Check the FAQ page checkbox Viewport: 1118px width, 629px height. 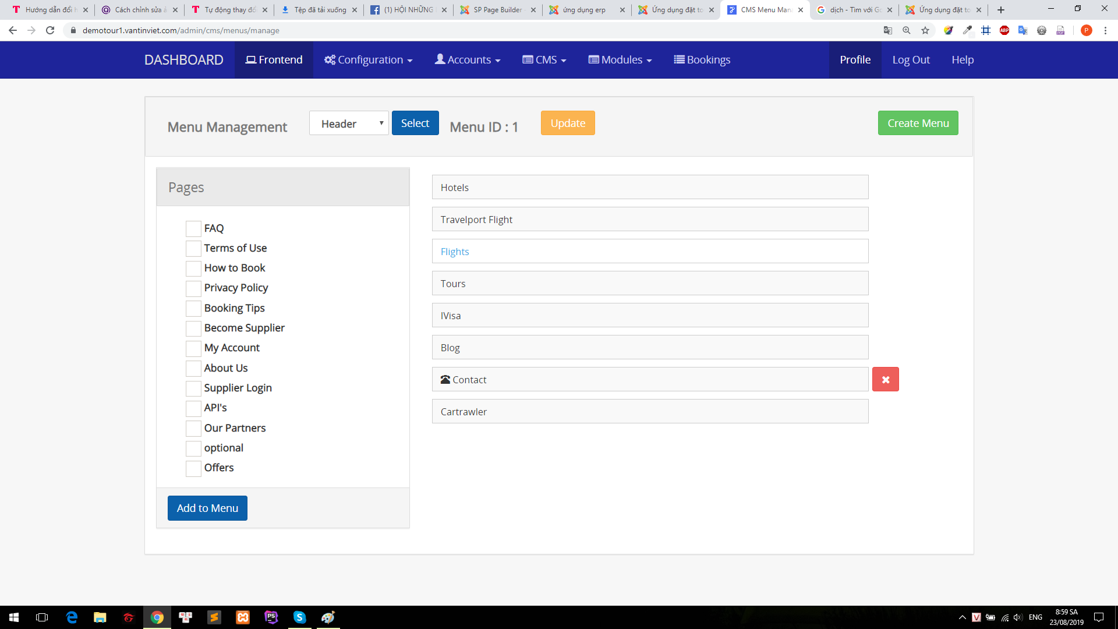pos(193,229)
